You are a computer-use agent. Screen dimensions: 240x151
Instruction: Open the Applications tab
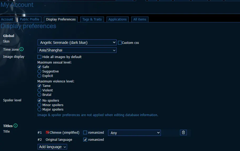click(x=118, y=19)
